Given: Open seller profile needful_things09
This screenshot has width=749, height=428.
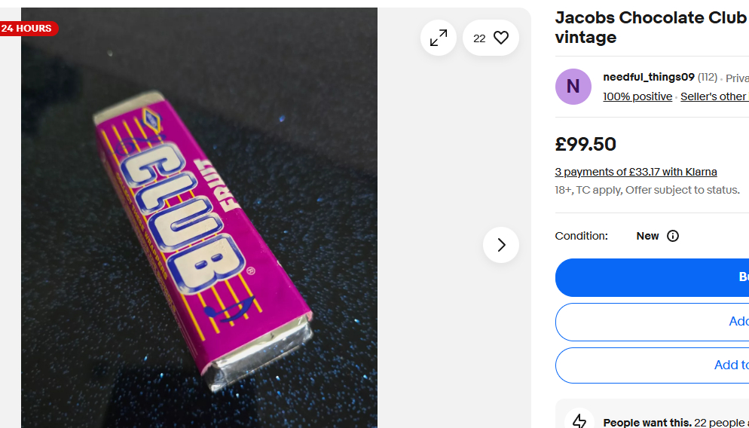Looking at the screenshot, I should [x=649, y=77].
